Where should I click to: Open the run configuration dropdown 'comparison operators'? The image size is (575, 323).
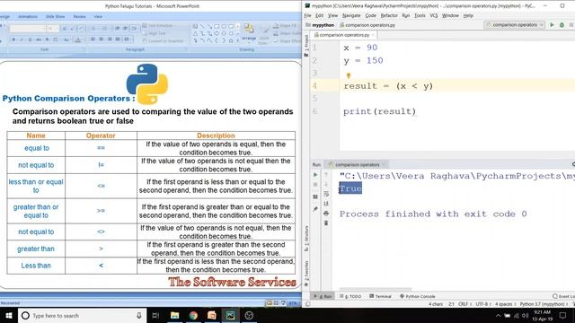(x=515, y=25)
